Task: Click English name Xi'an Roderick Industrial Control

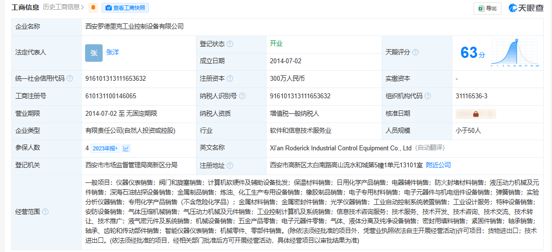Action: tap(341, 148)
